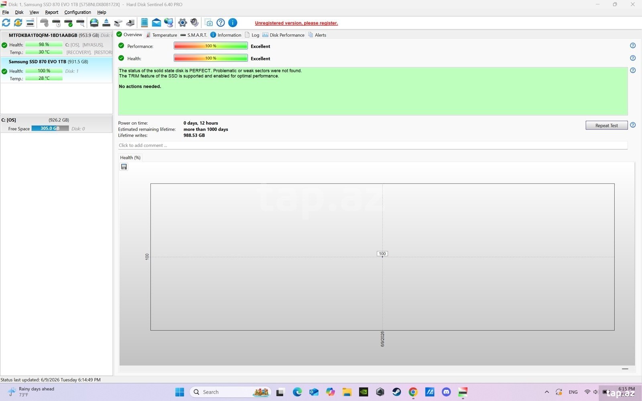Image resolution: width=642 pixels, height=401 pixels.
Task: Open Steam from the taskbar
Action: (396, 392)
